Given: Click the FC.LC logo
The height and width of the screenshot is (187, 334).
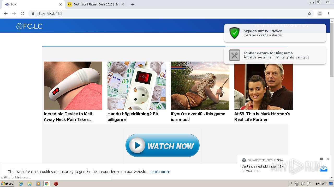Looking at the screenshot, I should [29, 26].
